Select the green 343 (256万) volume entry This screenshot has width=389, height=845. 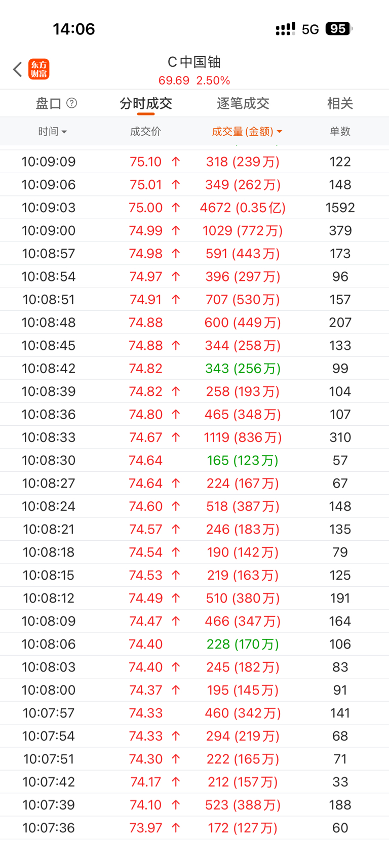coord(243,369)
